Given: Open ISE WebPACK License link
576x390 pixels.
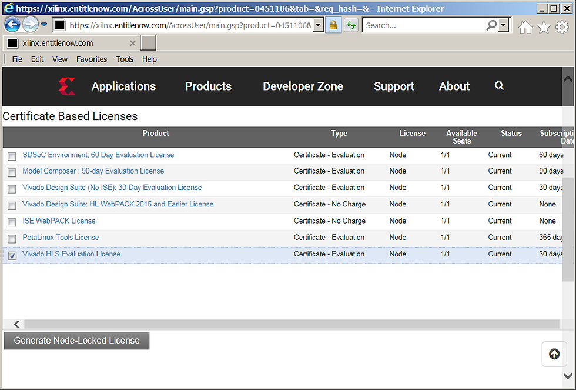Looking at the screenshot, I should (x=59, y=221).
